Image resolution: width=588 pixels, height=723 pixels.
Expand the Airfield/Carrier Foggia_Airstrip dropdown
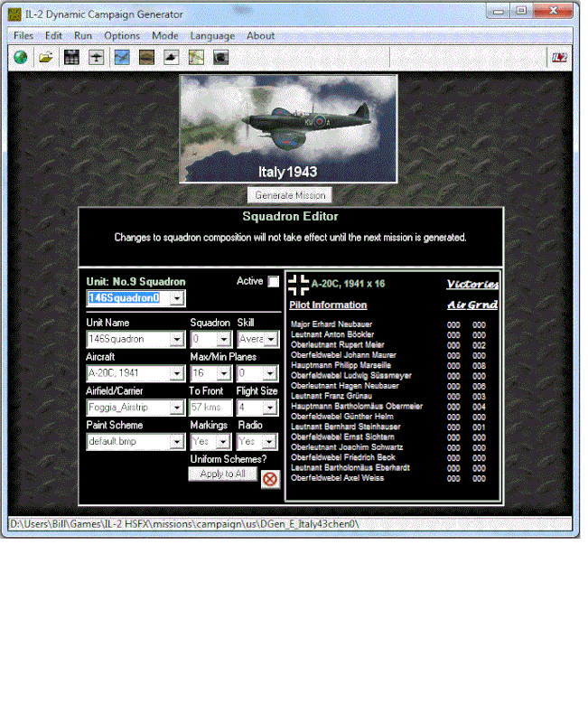tap(177, 408)
